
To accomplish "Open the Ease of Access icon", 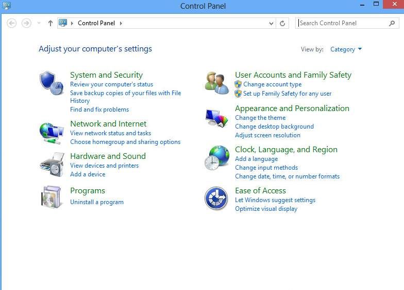I will pyautogui.click(x=216, y=198).
